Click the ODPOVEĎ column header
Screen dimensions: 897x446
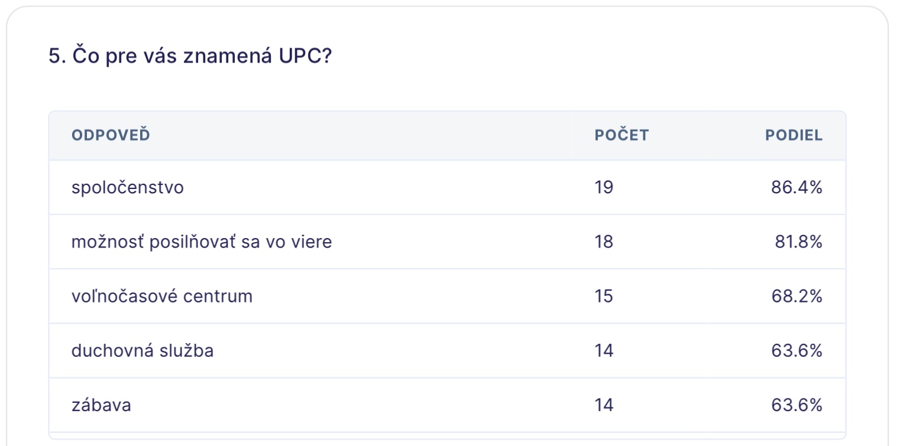tap(111, 135)
